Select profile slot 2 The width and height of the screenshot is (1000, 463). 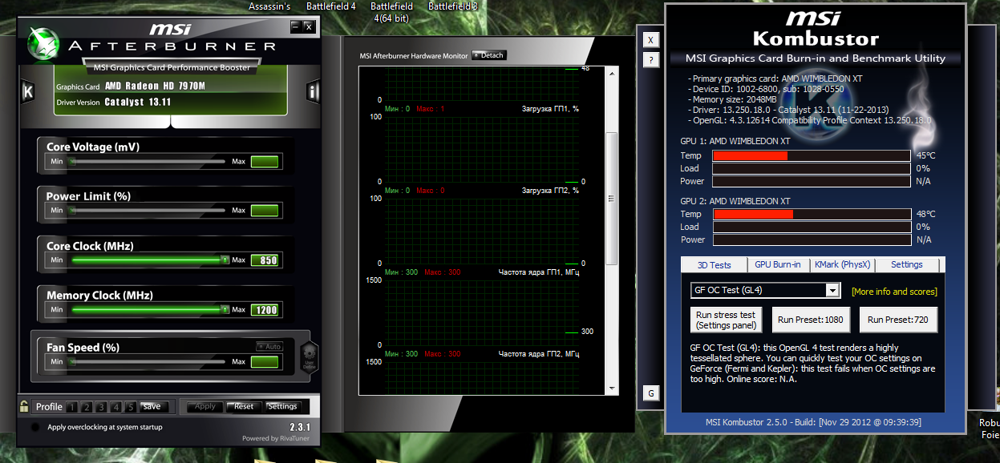click(x=86, y=407)
